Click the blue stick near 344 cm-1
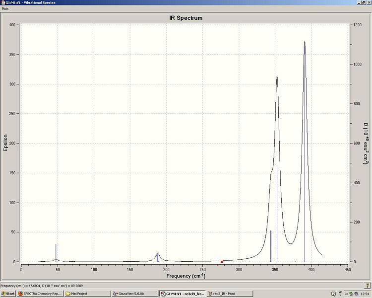372x298 pixels. pyautogui.click(x=271, y=246)
